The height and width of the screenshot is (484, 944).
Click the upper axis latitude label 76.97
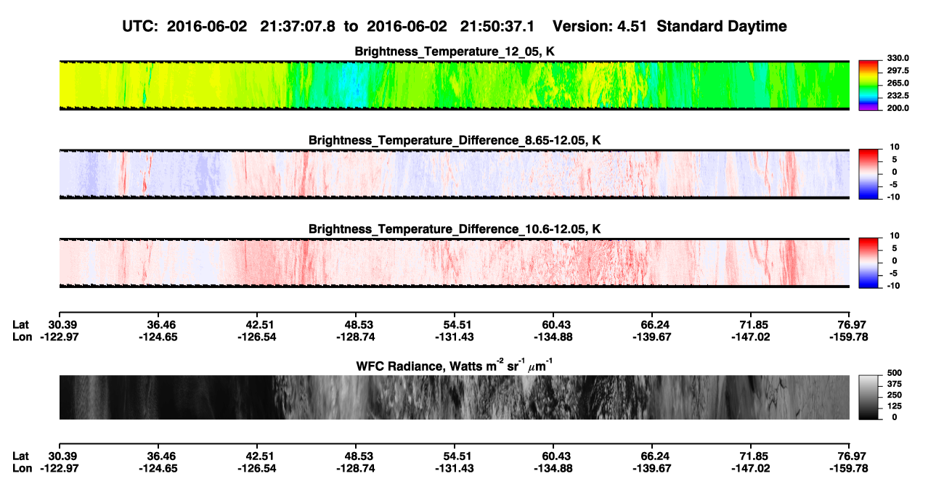(850, 325)
